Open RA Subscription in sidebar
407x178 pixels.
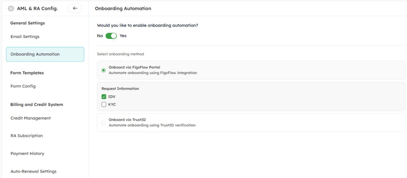pos(27,136)
